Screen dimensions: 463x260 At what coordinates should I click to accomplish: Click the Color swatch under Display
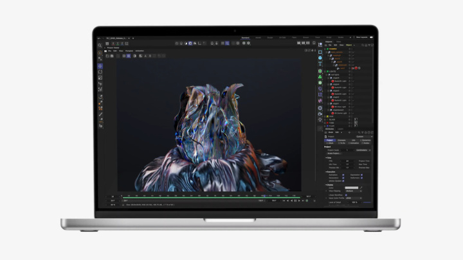click(351, 187)
